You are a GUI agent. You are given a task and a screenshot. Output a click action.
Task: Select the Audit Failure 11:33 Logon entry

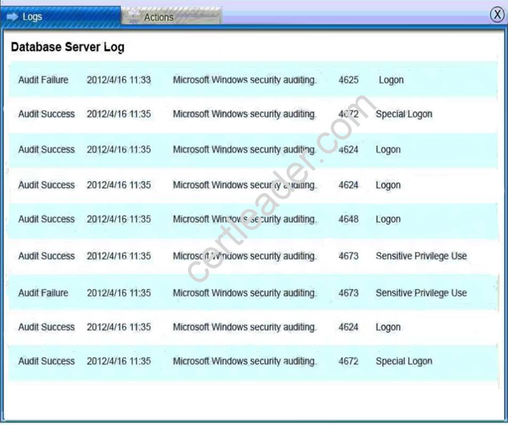pyautogui.click(x=213, y=80)
